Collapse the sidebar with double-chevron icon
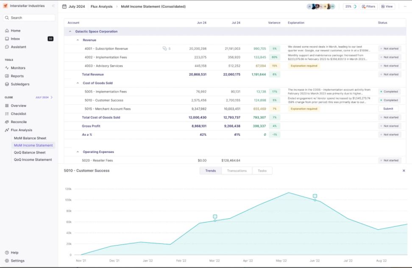Viewport: 412px width, 268px height. pos(53,6)
